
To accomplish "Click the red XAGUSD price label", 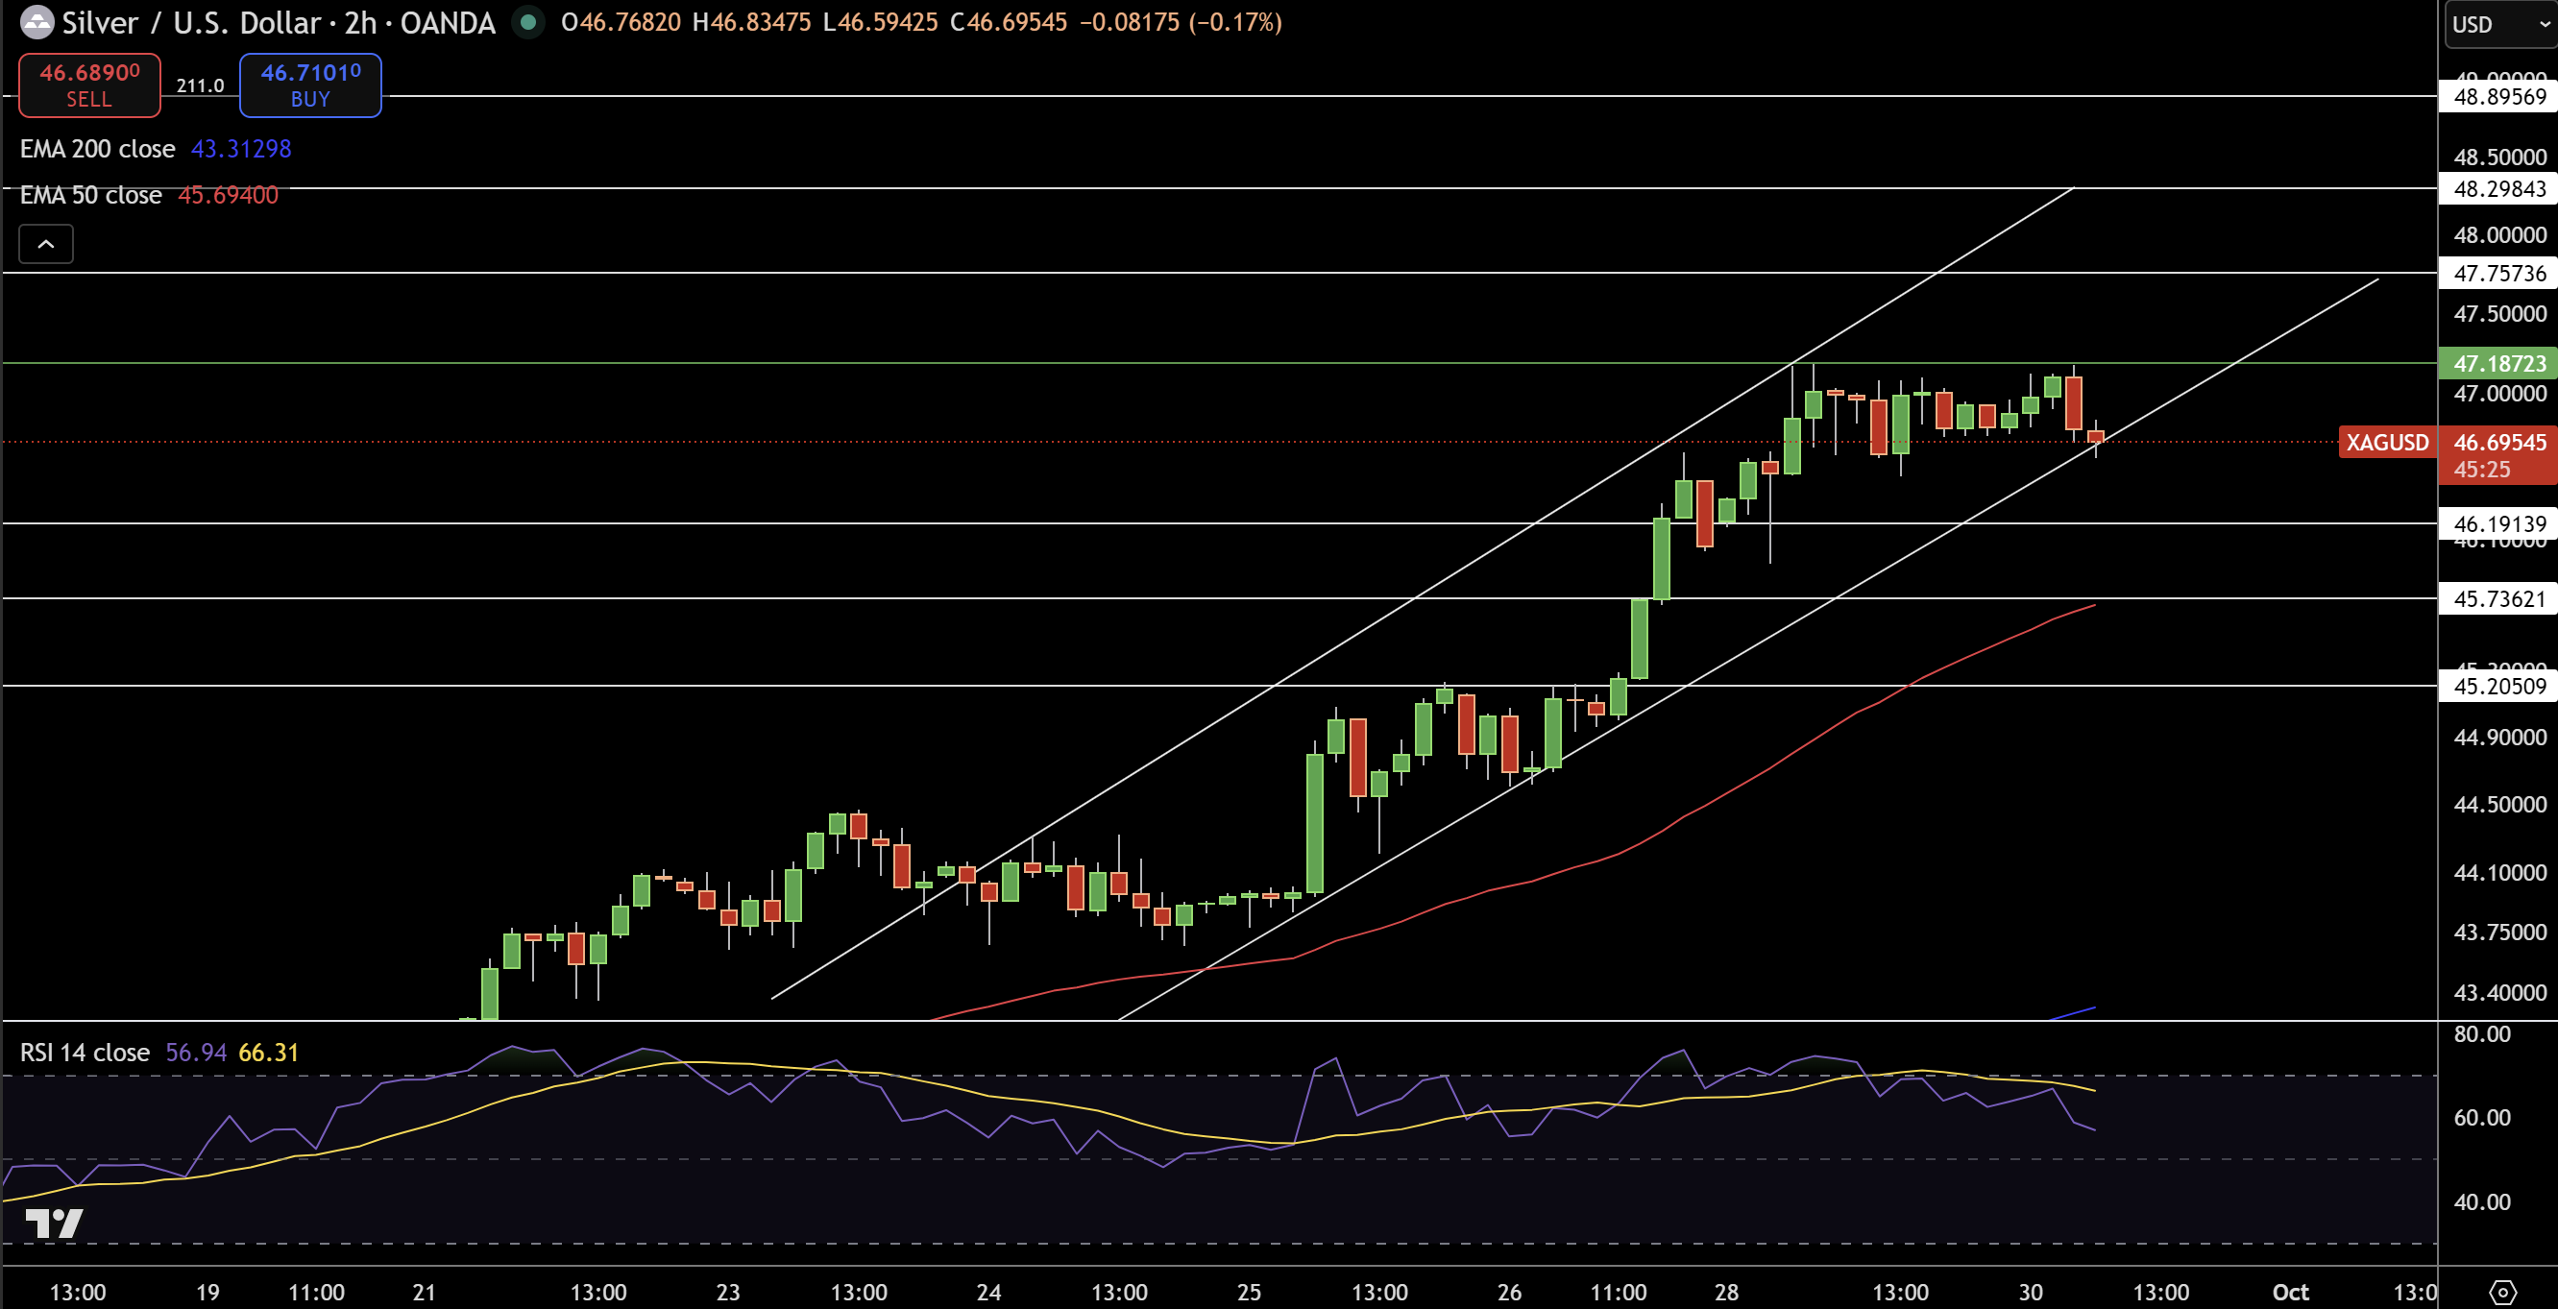I will [2386, 443].
